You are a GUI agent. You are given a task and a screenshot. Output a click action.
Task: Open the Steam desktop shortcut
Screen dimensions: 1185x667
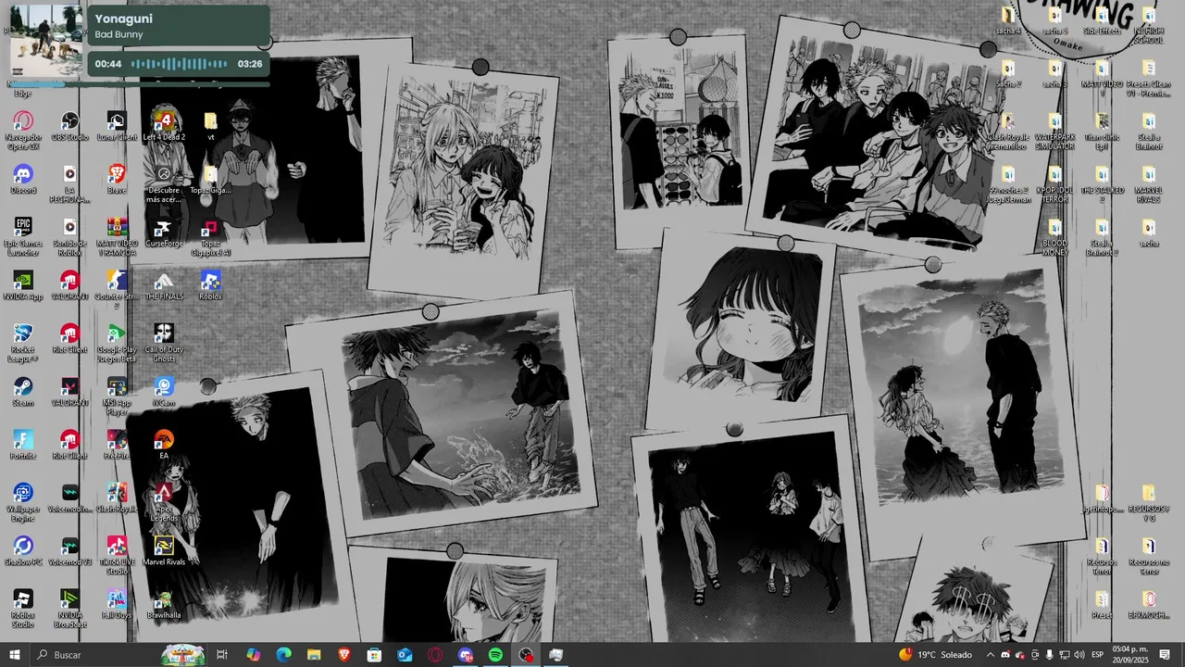click(x=23, y=393)
